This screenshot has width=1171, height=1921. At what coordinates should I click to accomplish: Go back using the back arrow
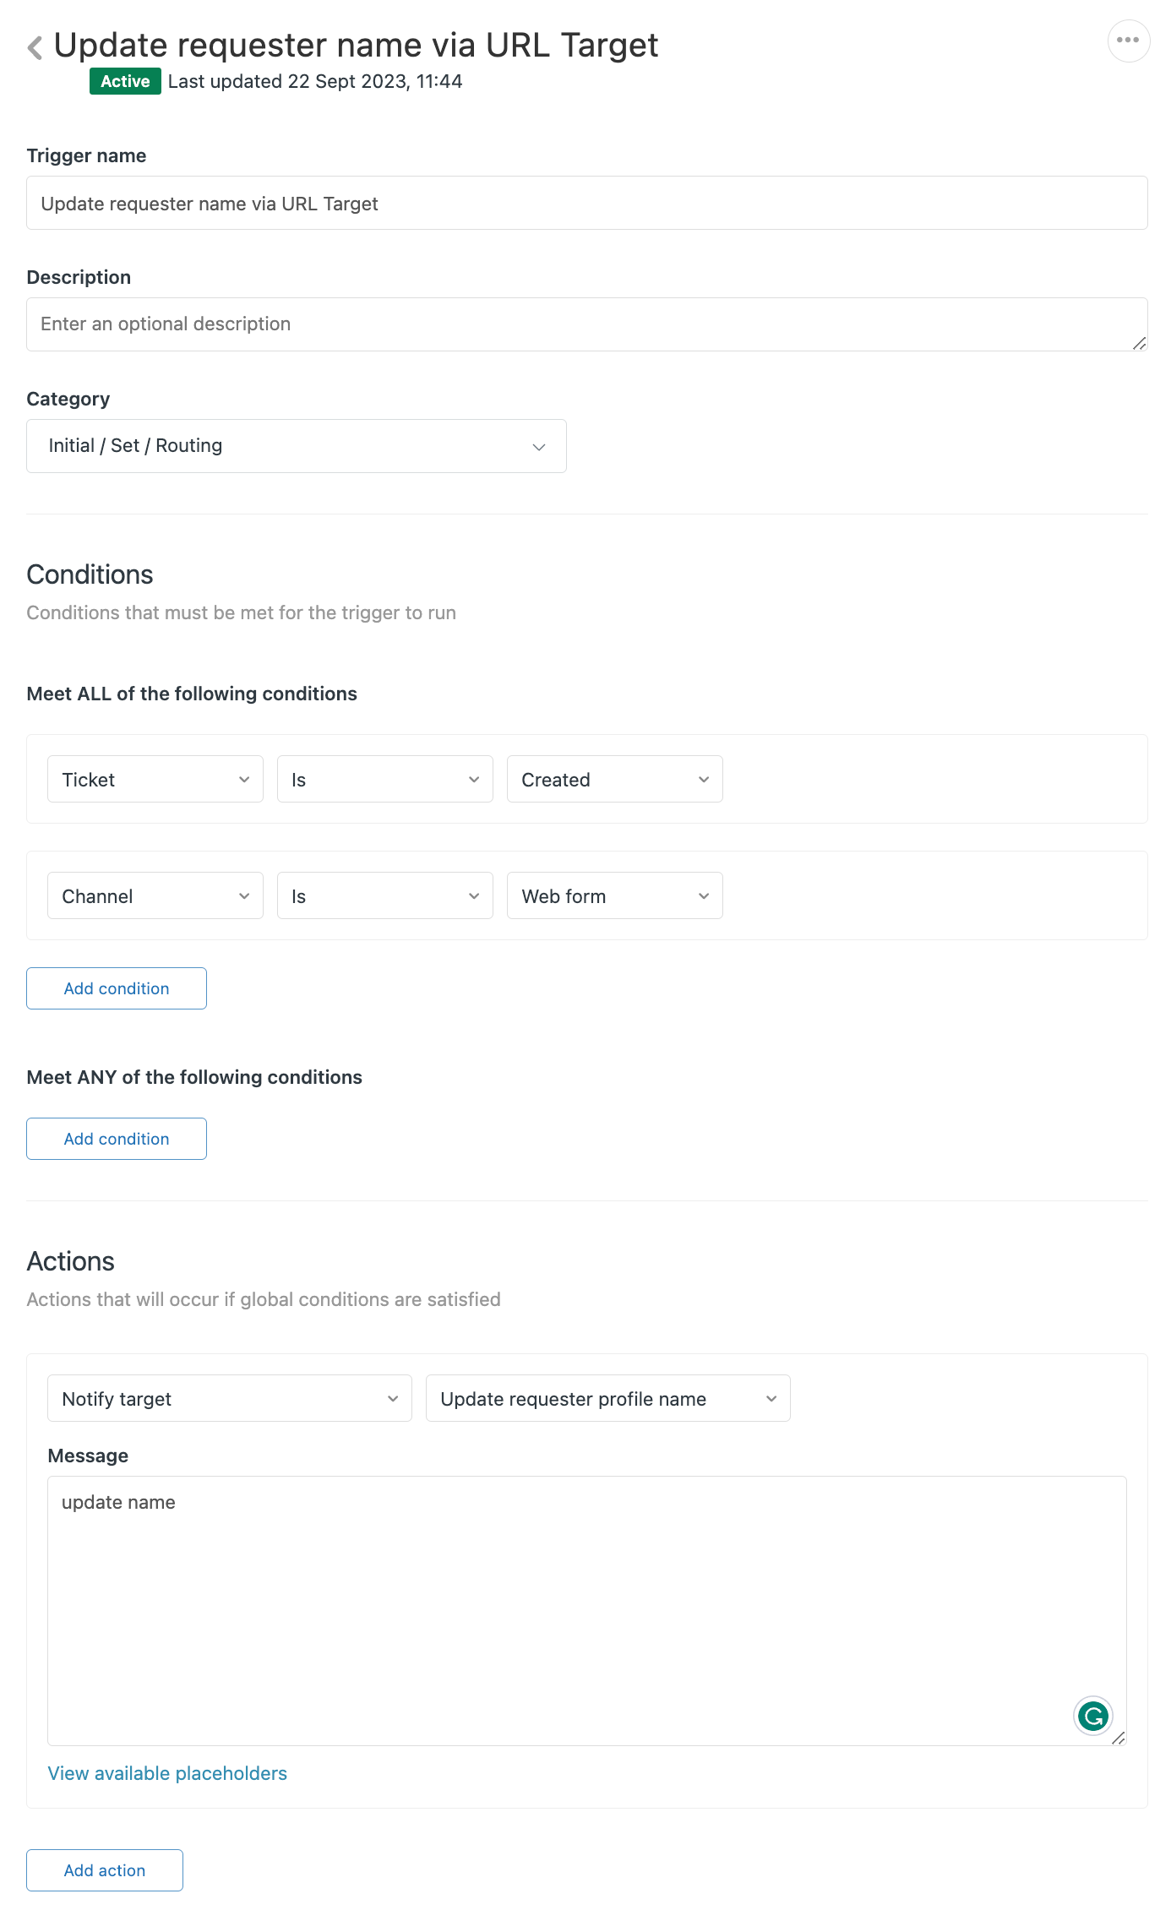[x=34, y=46]
